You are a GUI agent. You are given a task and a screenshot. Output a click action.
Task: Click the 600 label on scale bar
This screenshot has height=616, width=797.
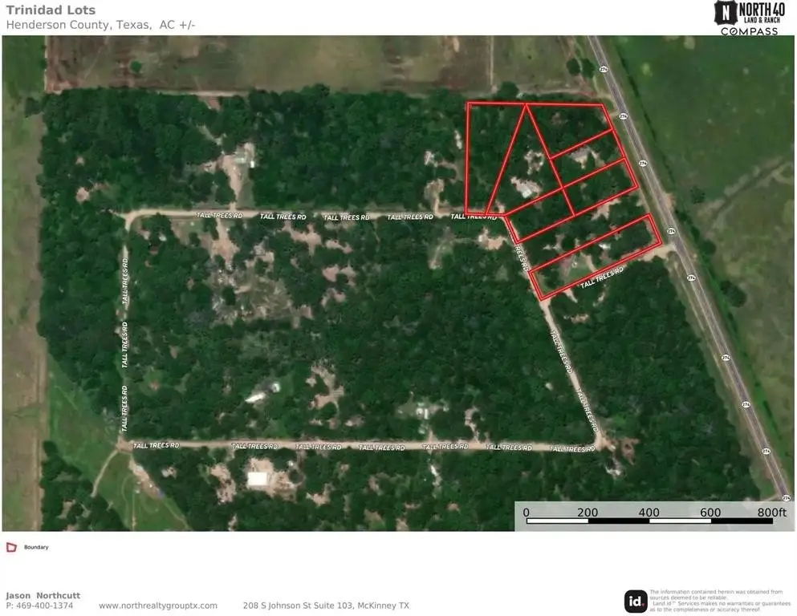click(710, 512)
